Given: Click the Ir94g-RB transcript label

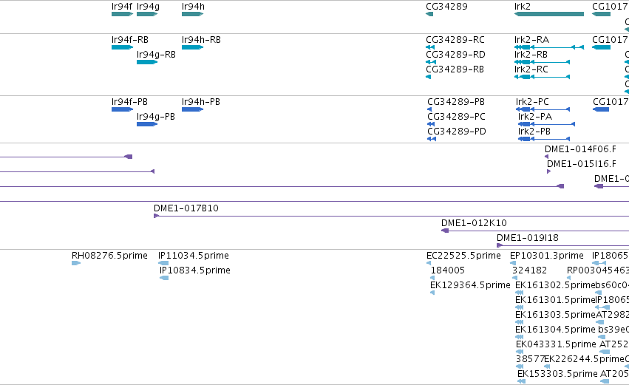Looking at the screenshot, I should [x=156, y=55].
